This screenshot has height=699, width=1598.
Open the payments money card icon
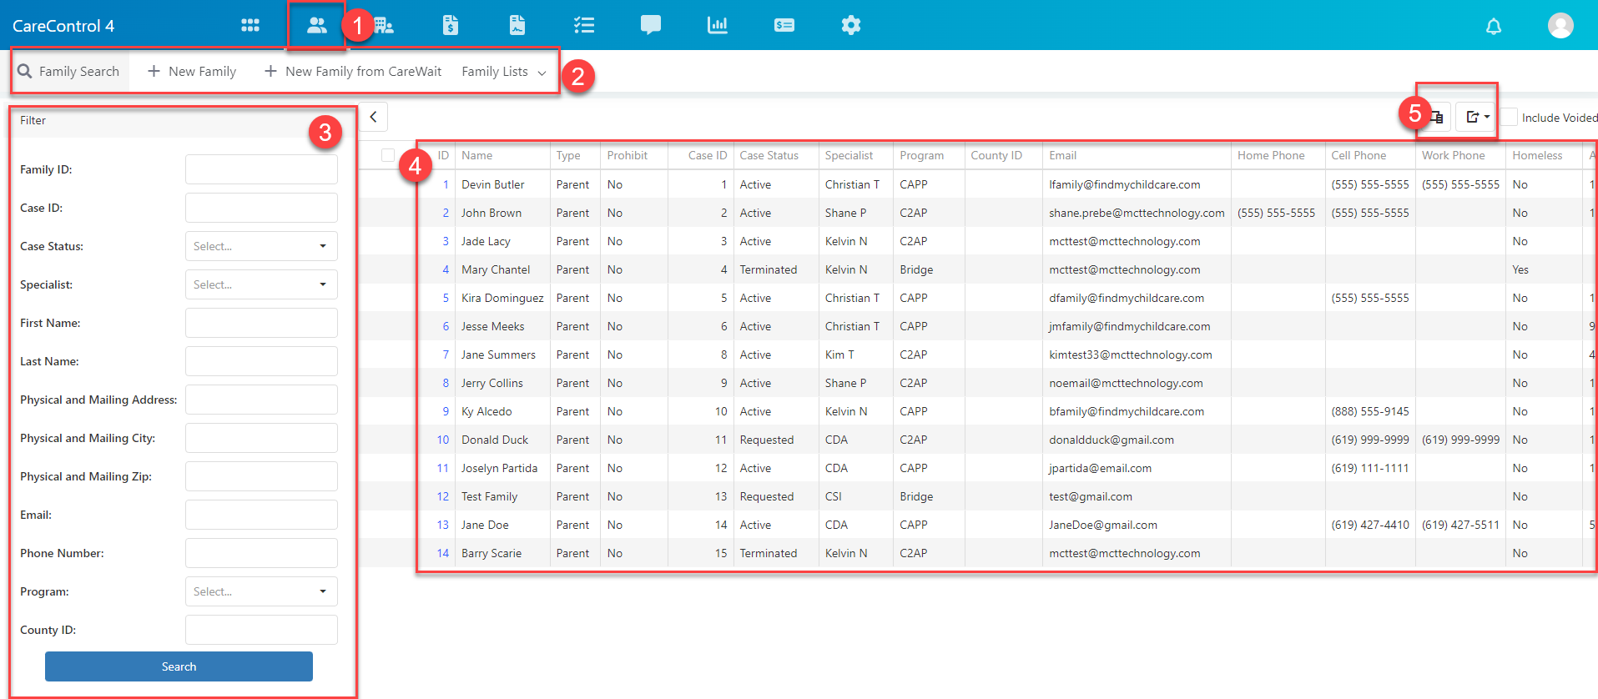point(784,25)
